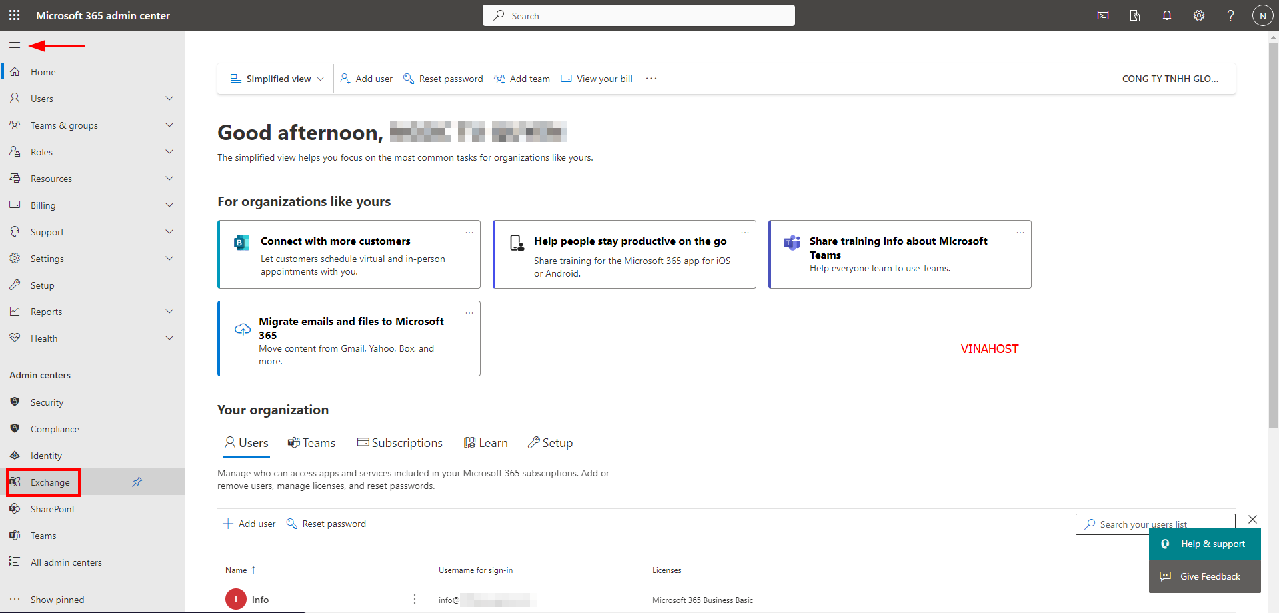Collapse the navigation menu hamburger icon
The width and height of the screenshot is (1279, 613).
tap(15, 45)
